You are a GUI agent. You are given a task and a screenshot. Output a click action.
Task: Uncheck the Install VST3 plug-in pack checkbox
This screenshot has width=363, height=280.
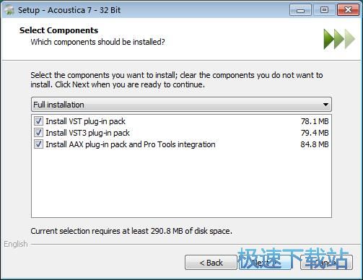[x=38, y=133]
